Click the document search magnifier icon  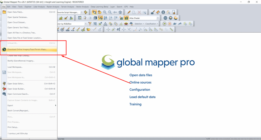tap(168, 12)
